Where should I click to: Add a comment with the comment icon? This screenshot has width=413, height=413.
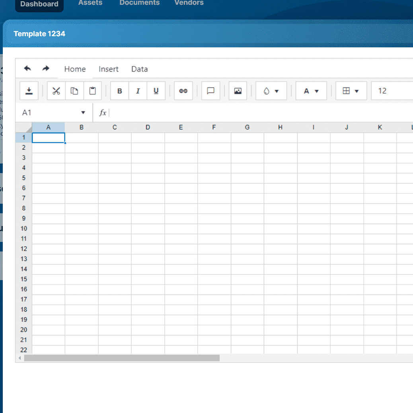[211, 91]
